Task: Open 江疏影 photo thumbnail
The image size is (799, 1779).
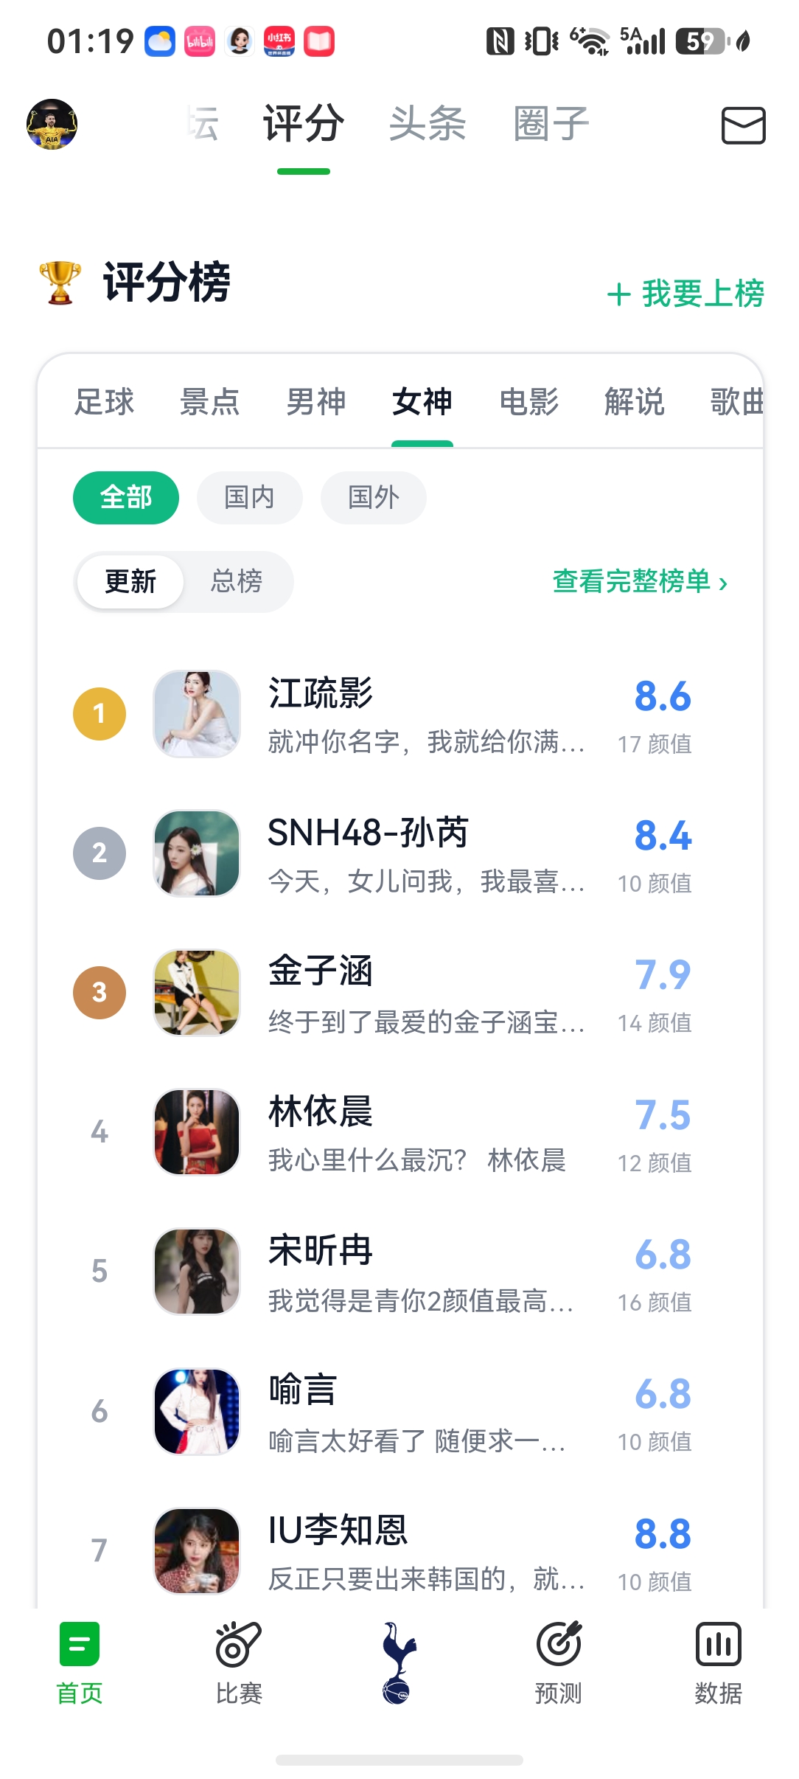Action: coord(197,714)
